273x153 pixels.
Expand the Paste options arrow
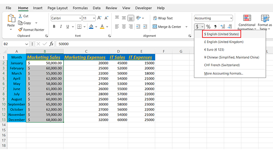pyautogui.click(x=11, y=29)
